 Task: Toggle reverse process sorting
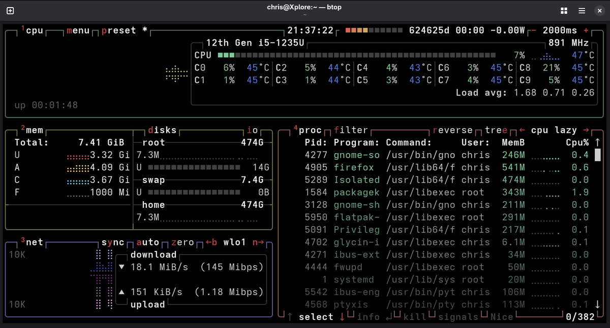click(452, 130)
